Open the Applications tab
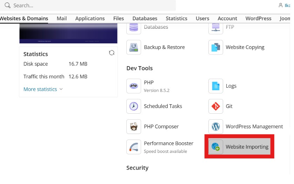294x184 pixels. coord(90,19)
